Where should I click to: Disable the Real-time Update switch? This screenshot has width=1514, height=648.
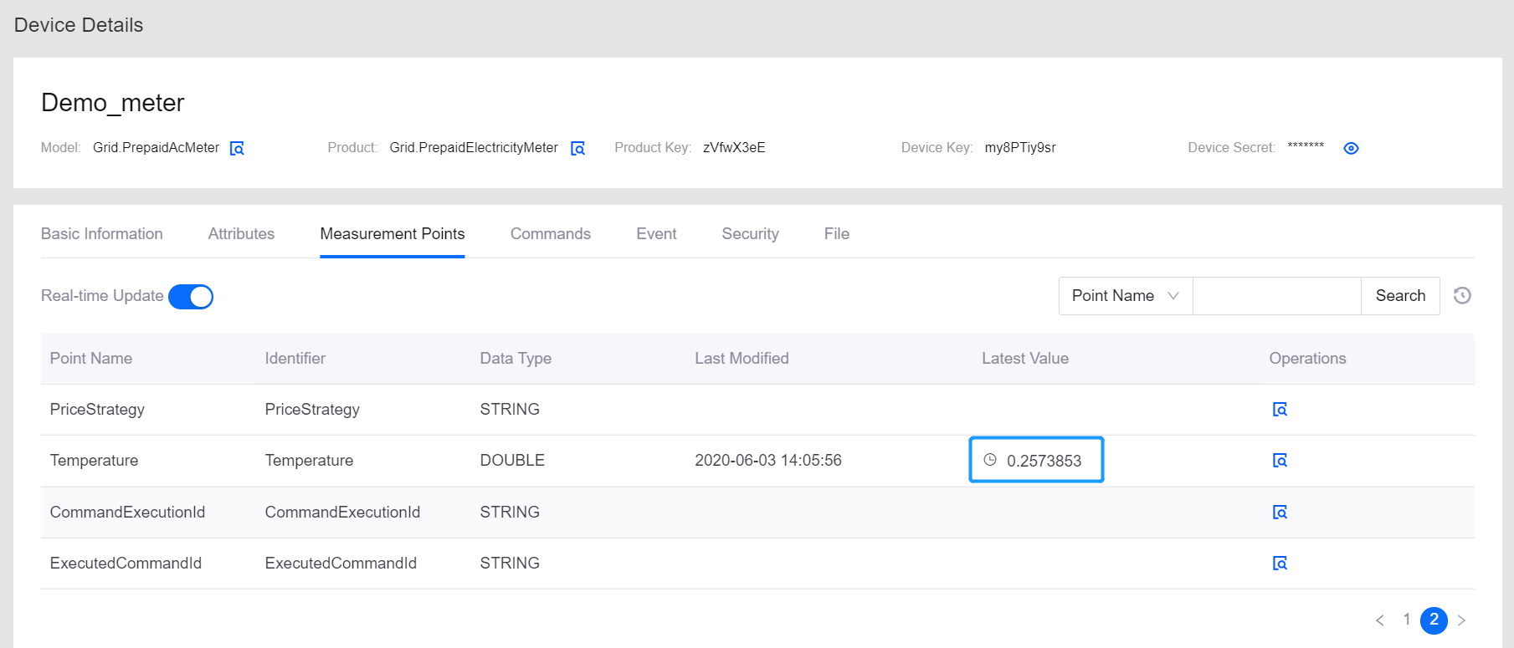191,297
